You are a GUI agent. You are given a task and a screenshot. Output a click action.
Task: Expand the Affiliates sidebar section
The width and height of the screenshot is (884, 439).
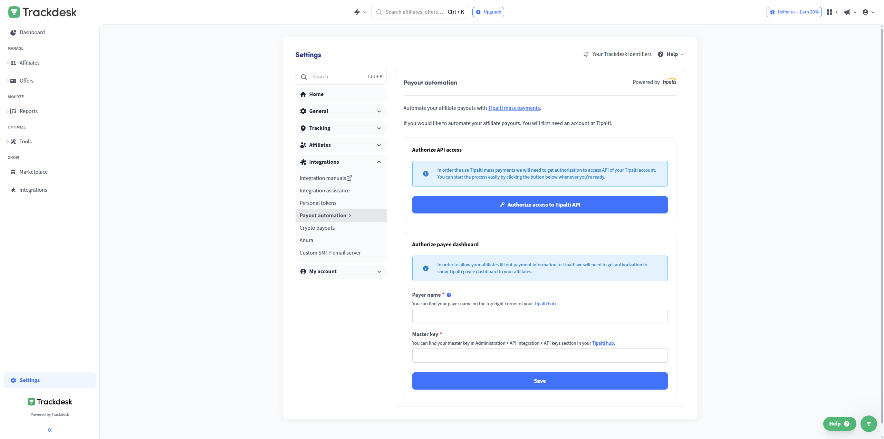[x=29, y=63]
